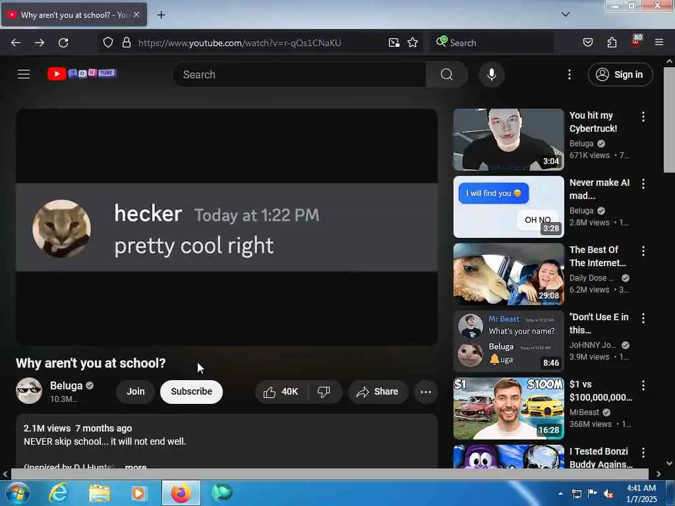This screenshot has height=506, width=675.
Task: View site security padlock info
Action: pos(126,43)
